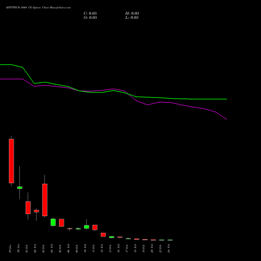Click the 01 Feb date label

tap(27, 248)
